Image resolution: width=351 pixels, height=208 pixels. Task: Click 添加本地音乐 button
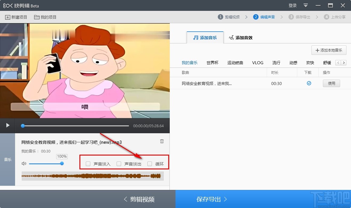coord(329,50)
